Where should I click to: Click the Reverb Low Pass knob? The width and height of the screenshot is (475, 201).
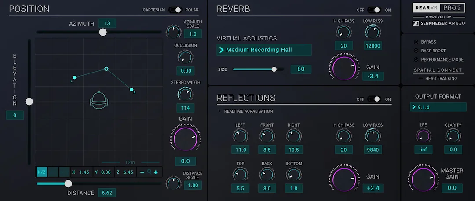[x=373, y=32]
